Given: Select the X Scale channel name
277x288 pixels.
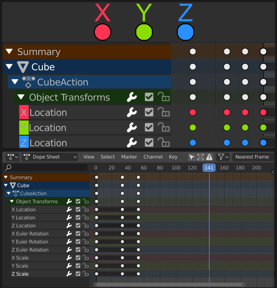Looking at the screenshot, I should click(x=20, y=258).
